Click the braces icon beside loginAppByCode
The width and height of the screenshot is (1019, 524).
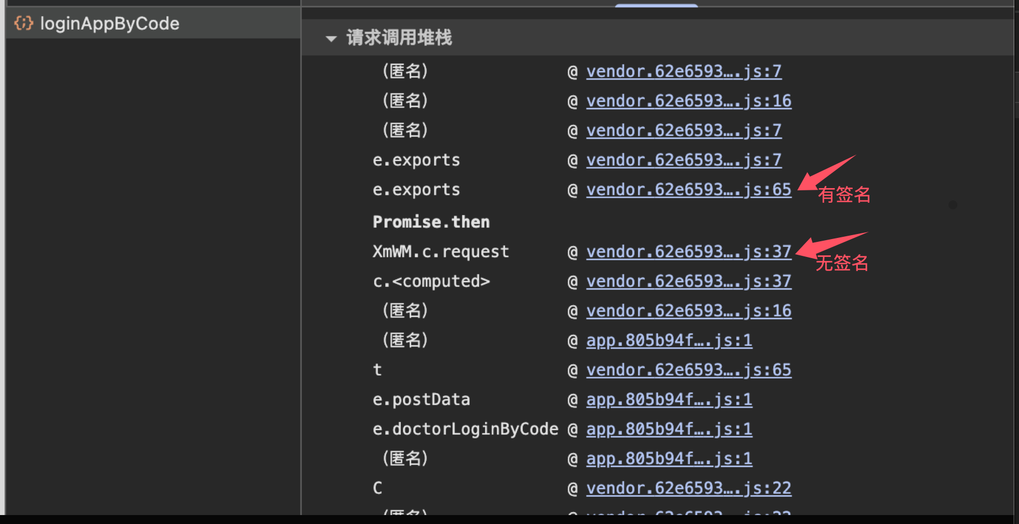click(x=24, y=24)
